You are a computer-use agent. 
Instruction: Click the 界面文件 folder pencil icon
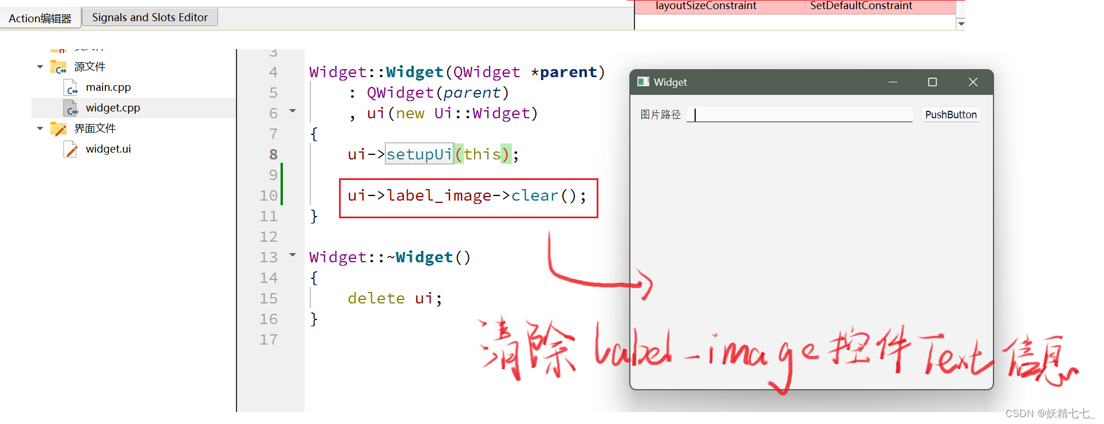coord(58,129)
